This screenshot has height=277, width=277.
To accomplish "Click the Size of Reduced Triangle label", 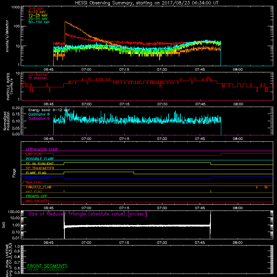I will point(88,214).
